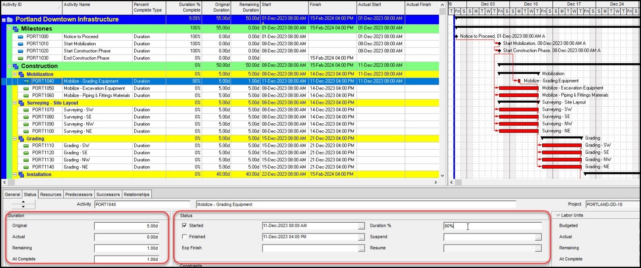Click the WBS icon beside Milestones
The image size is (641, 268).
pos(16,29)
